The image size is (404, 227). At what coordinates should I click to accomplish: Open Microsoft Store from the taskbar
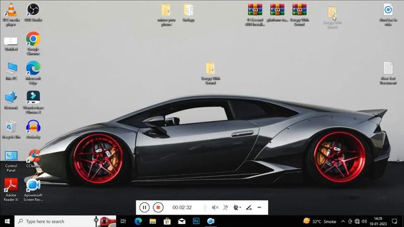coord(167,221)
